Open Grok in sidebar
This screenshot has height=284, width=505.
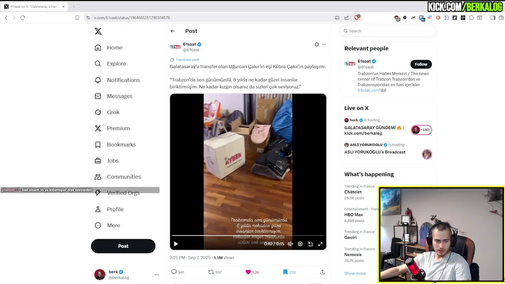(x=107, y=112)
